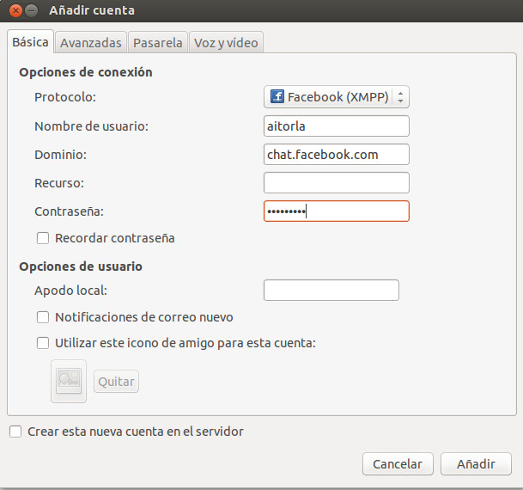Close the Añadir cuenta window
The height and width of the screenshot is (490, 523).
[14, 10]
